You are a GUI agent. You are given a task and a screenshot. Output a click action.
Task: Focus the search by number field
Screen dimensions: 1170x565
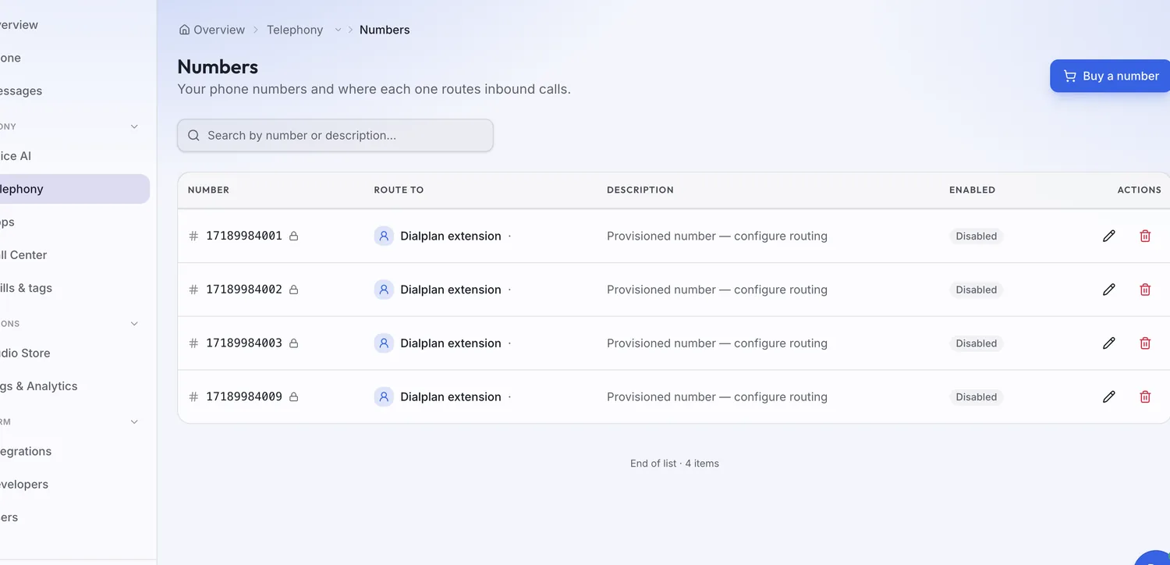click(335, 135)
